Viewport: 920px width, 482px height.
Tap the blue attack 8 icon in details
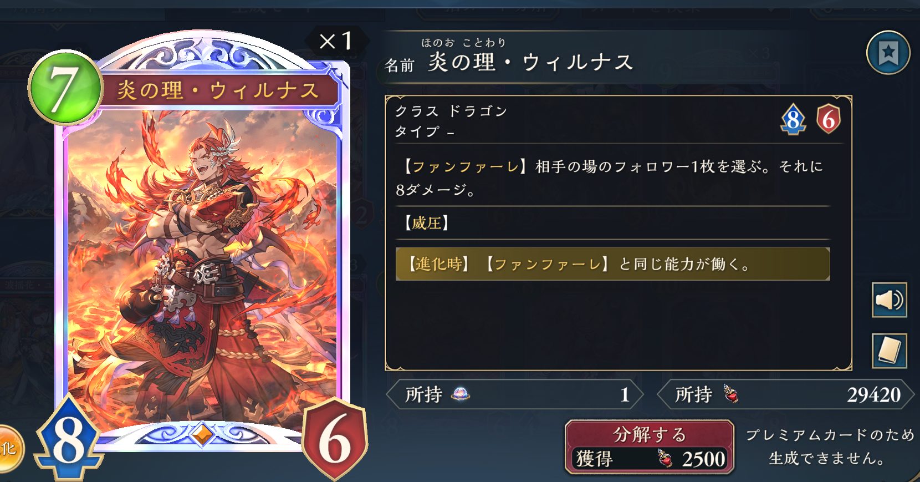tap(793, 119)
